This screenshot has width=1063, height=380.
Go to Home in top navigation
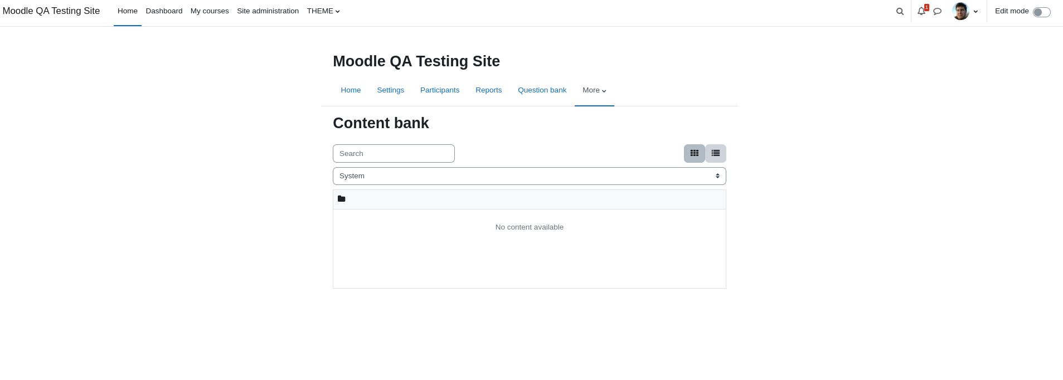(128, 11)
